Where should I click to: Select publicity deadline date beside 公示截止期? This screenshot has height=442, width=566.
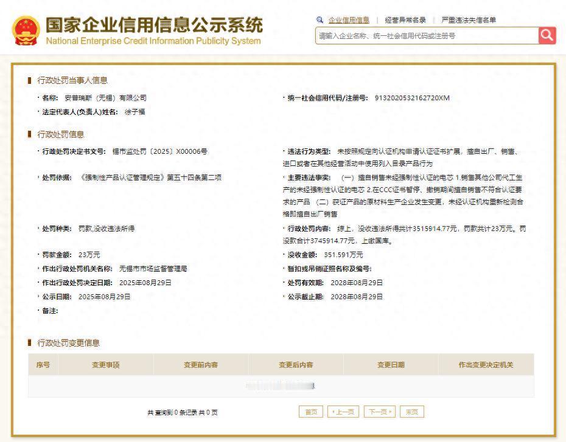(x=357, y=297)
